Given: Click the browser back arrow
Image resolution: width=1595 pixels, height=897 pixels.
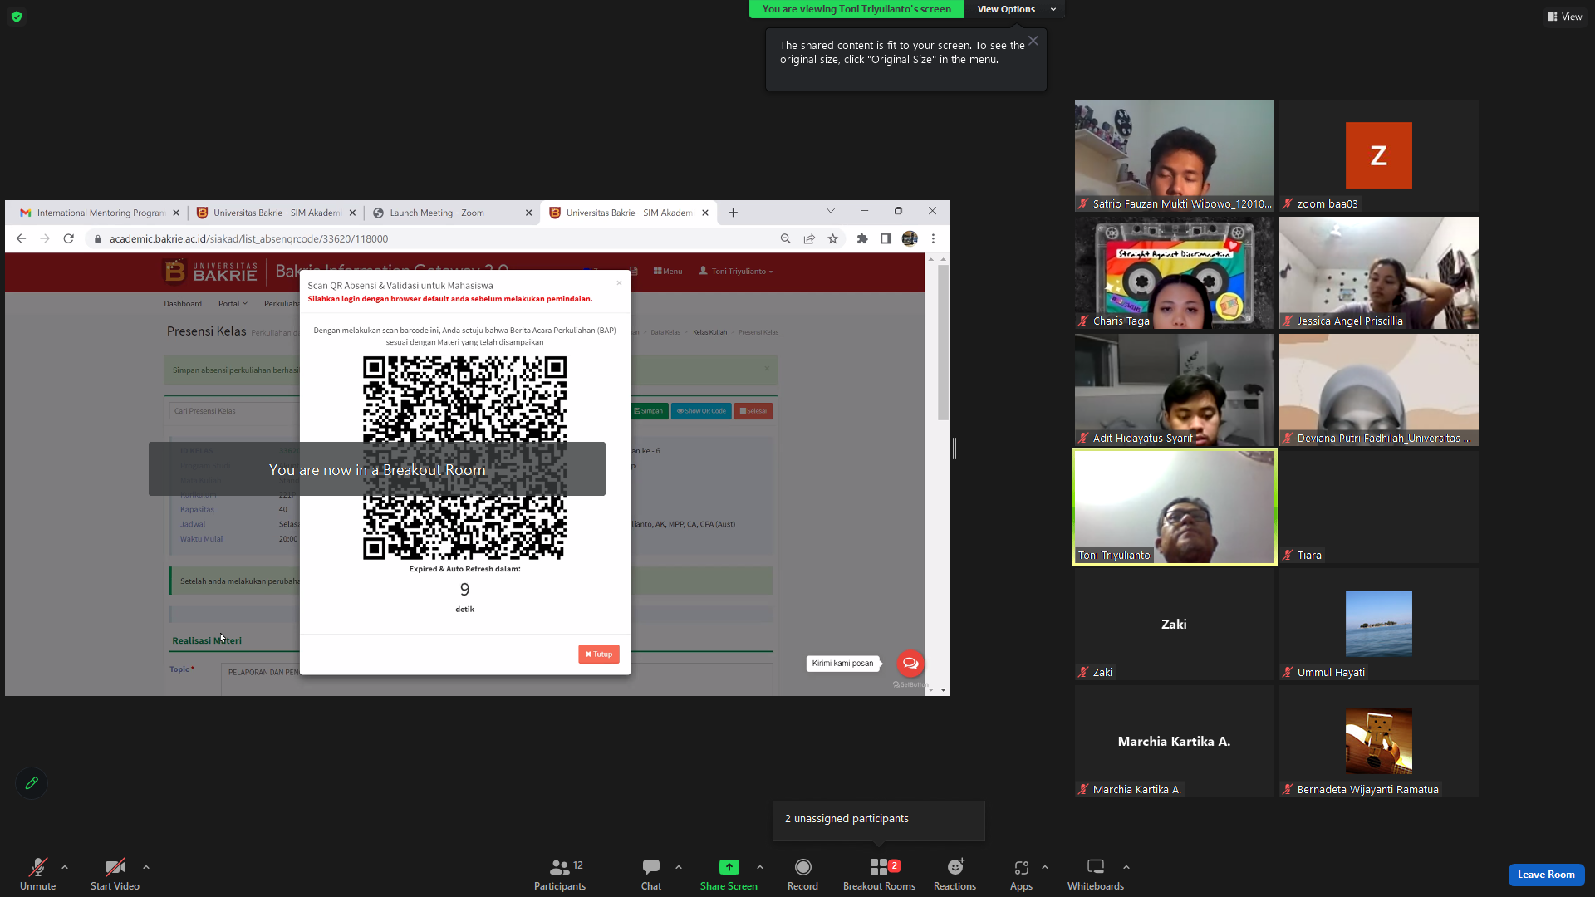Looking at the screenshot, I should pos(22,239).
